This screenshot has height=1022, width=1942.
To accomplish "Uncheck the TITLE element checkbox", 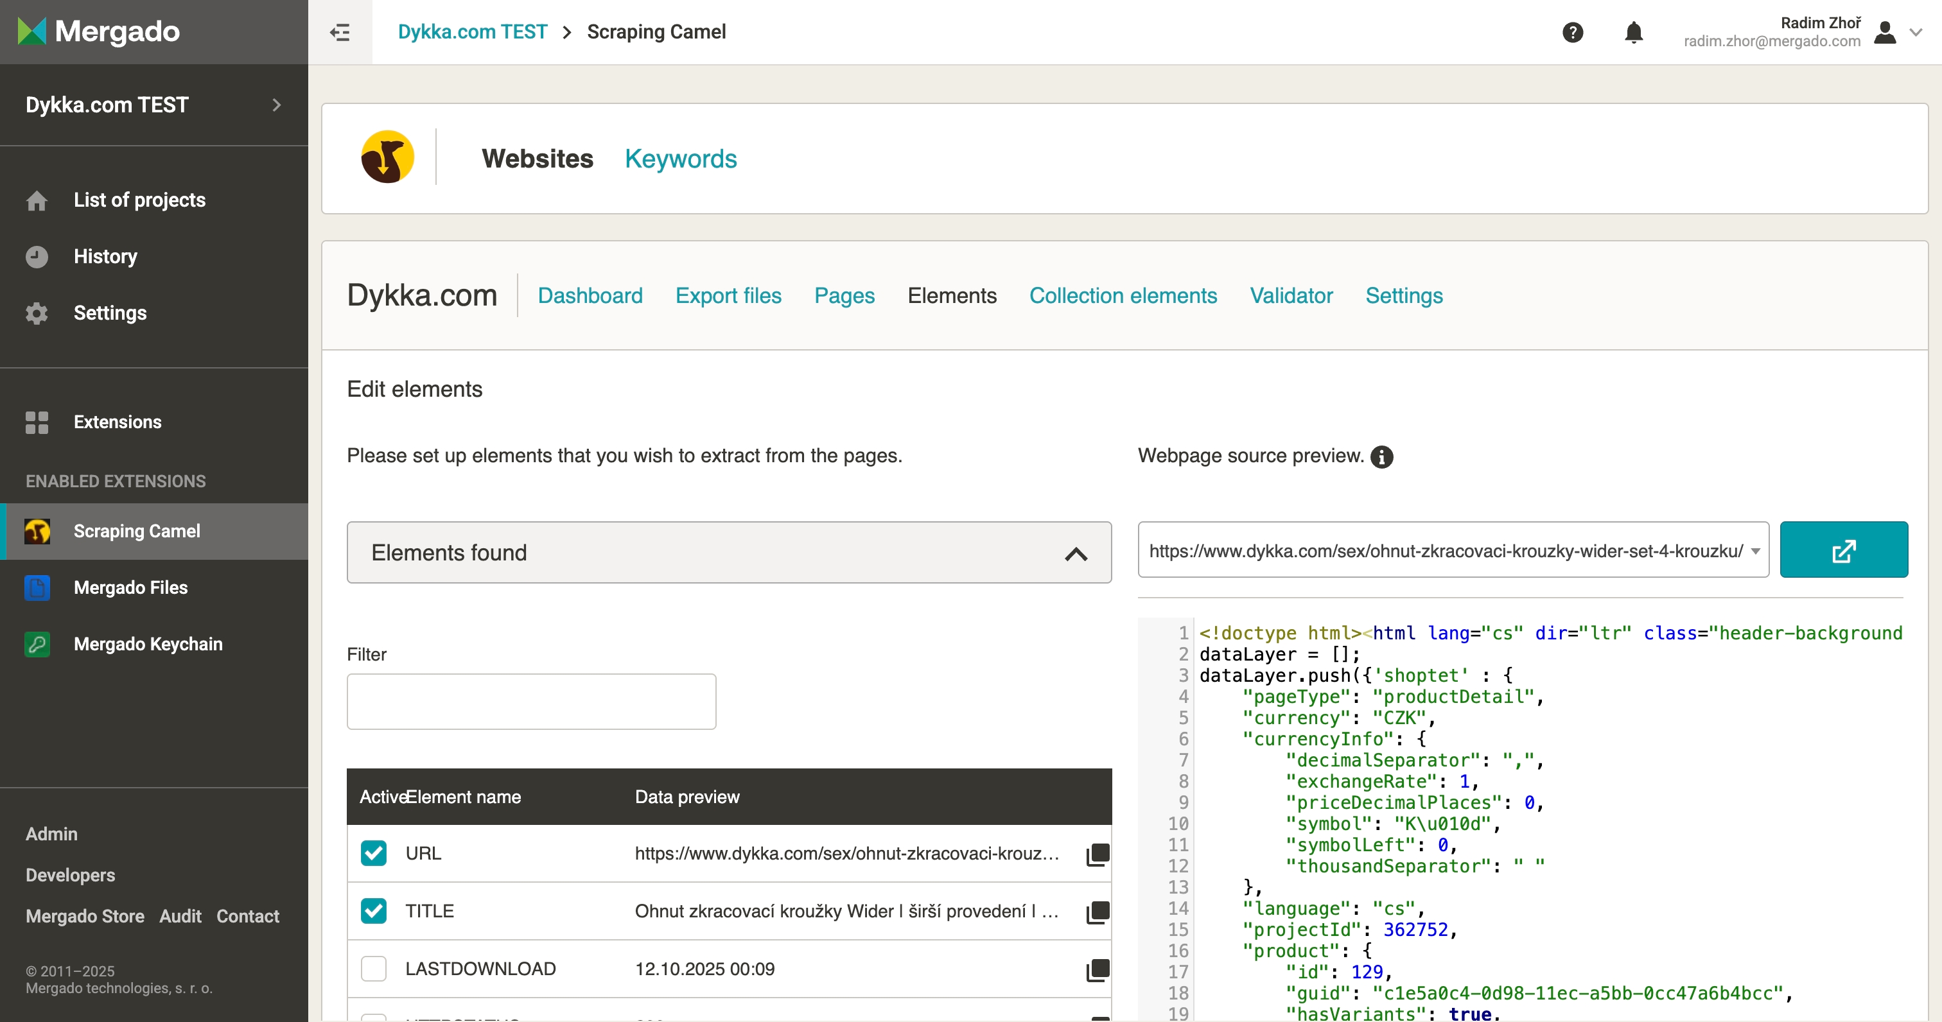I will click(x=373, y=910).
